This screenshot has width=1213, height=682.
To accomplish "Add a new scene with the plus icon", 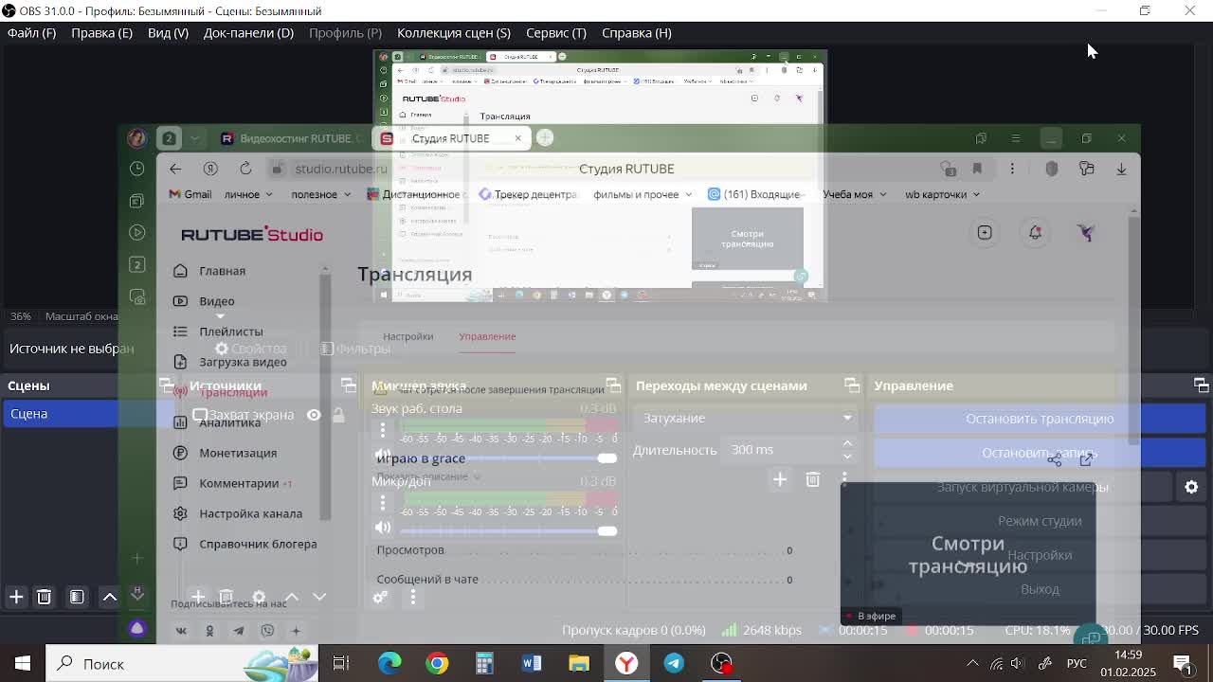I will point(16,597).
